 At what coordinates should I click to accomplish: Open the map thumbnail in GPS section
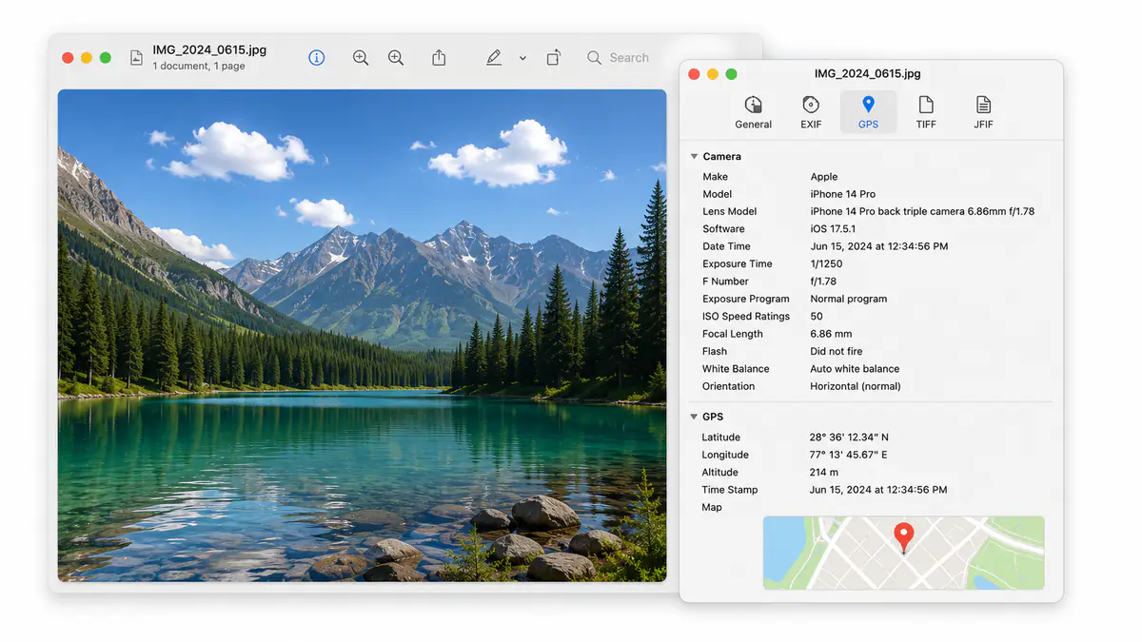point(903,553)
